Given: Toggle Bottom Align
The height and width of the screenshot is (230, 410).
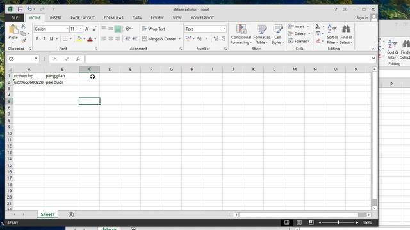Looking at the screenshot, I should pyautogui.click(x=118, y=29).
